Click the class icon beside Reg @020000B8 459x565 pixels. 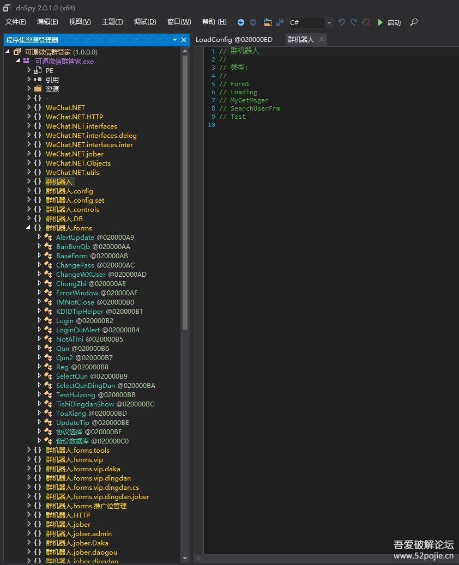[48, 367]
